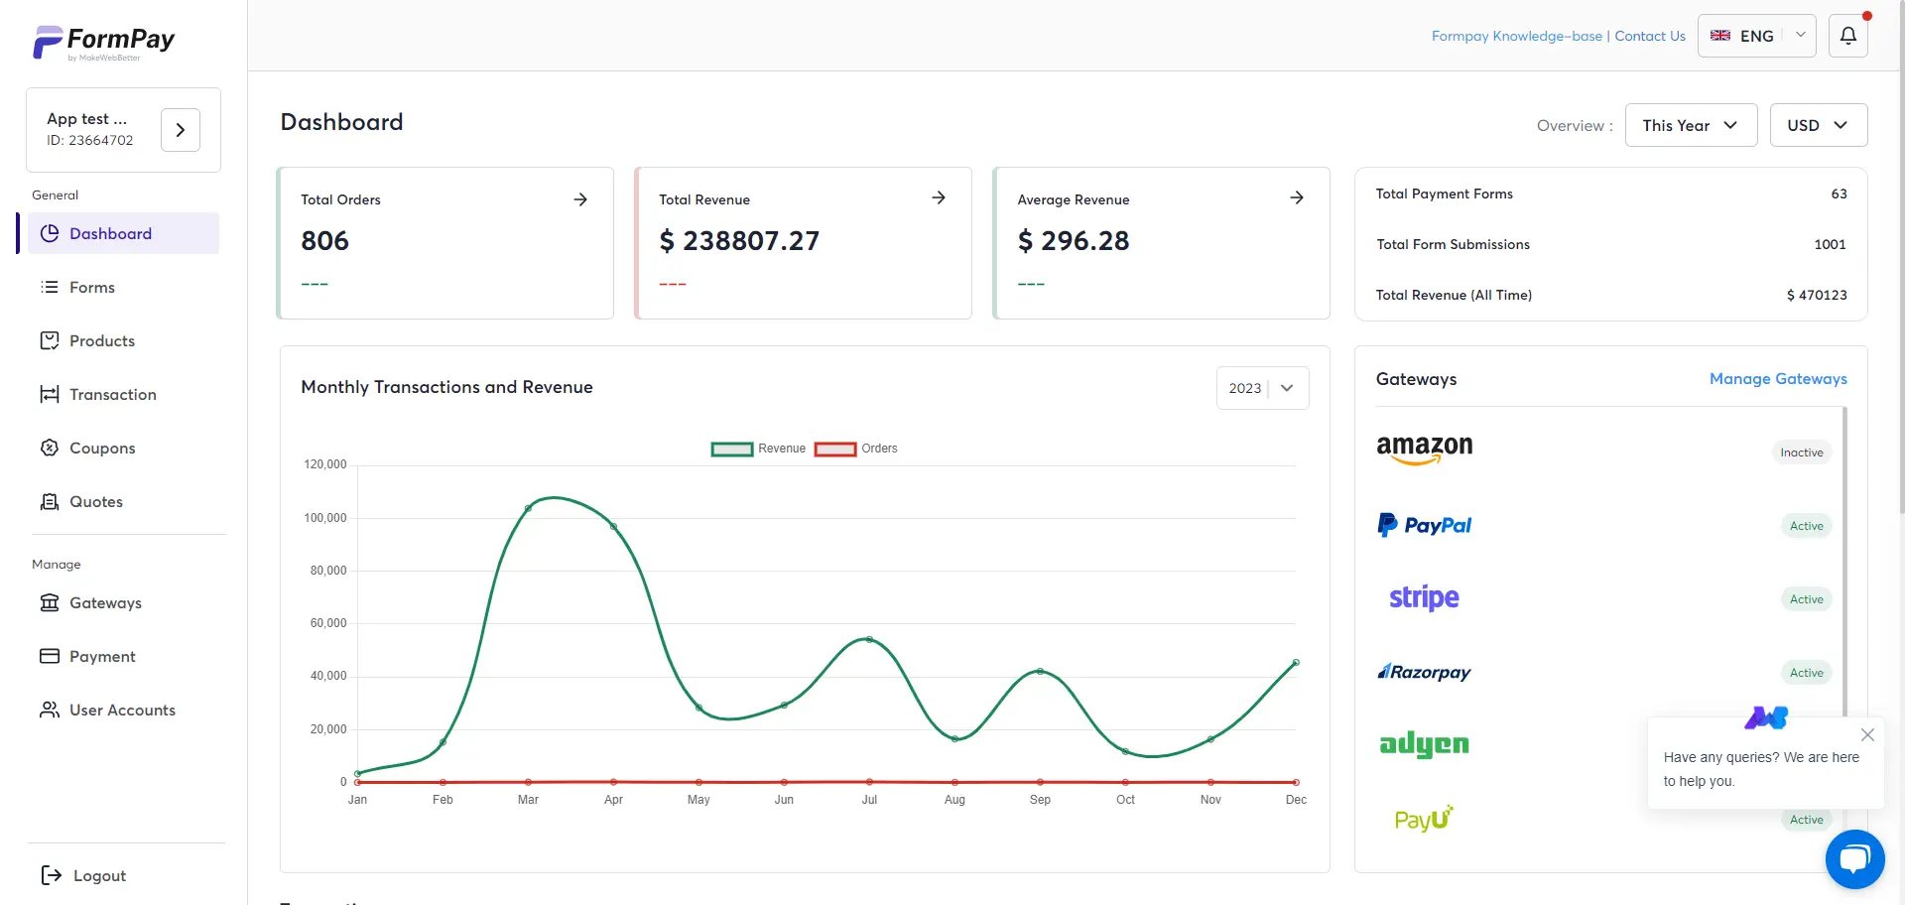Open the Quotes section
This screenshot has height=905, width=1905.
pyautogui.click(x=95, y=501)
